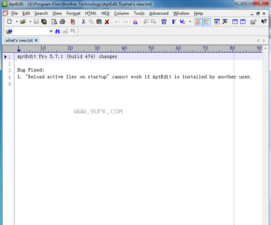Click the vertical scrollbar up arrow

266,49
